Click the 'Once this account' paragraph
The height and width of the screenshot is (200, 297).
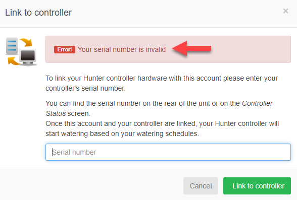coord(162,128)
